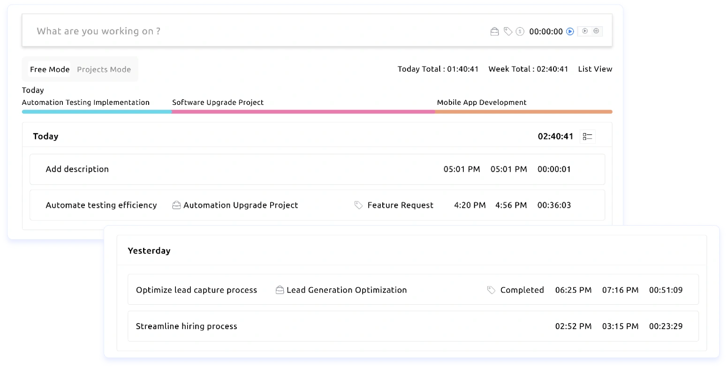Click the add-time plus icon beside the timer

(x=596, y=31)
